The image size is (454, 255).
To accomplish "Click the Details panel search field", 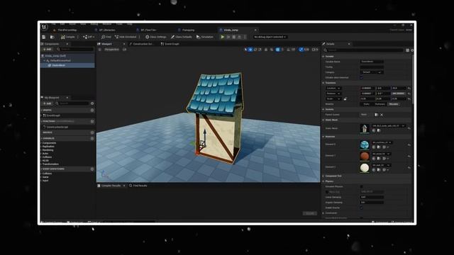I will [x=363, y=50].
